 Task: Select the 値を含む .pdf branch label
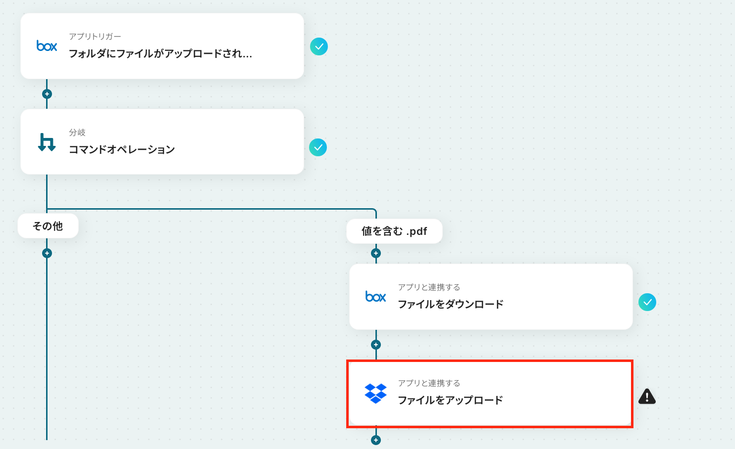click(394, 231)
